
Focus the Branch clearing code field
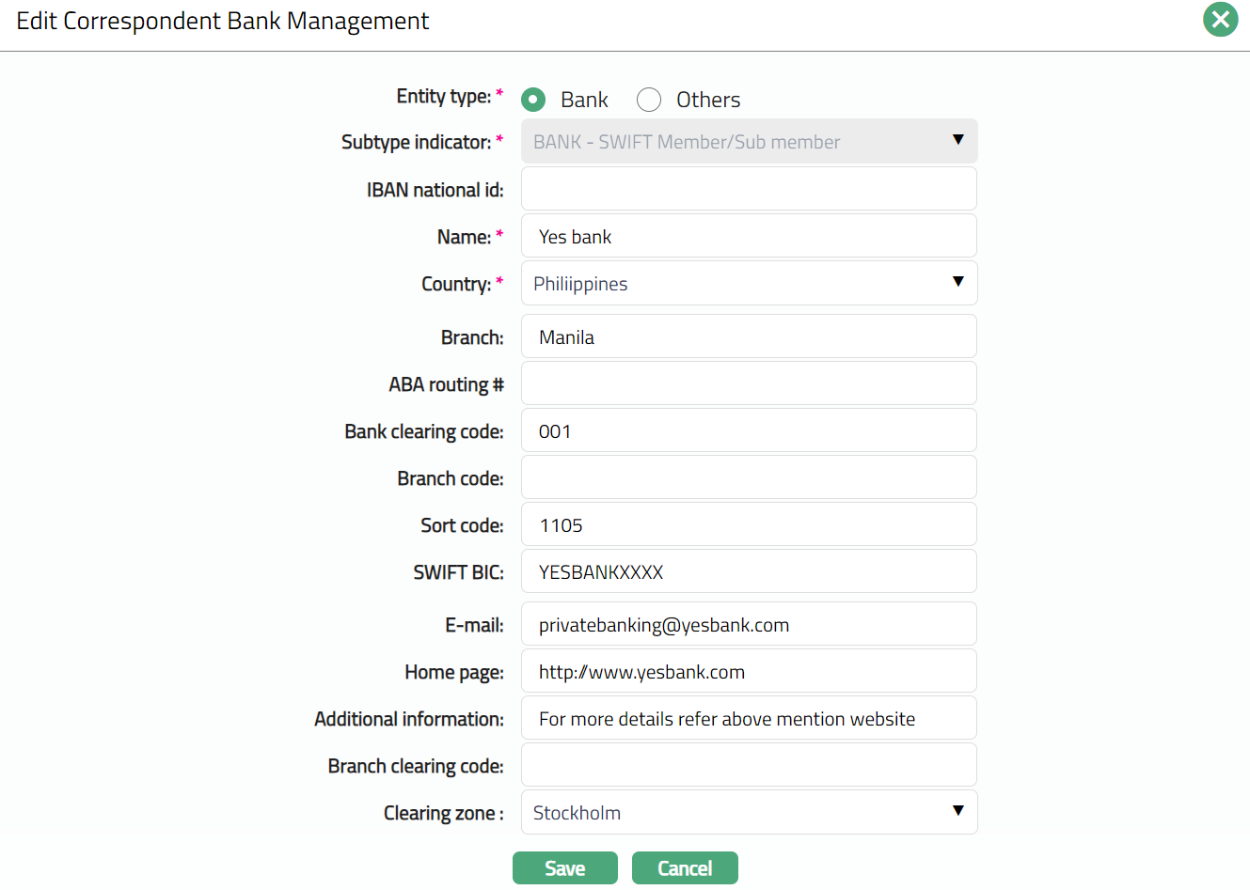pyautogui.click(x=749, y=765)
